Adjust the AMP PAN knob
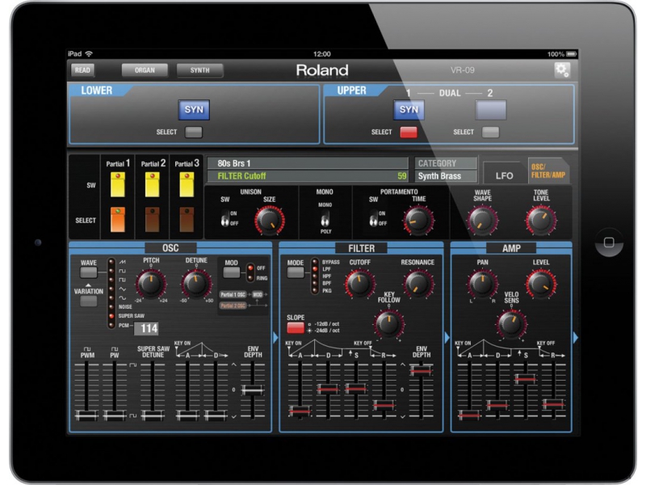 (482, 285)
